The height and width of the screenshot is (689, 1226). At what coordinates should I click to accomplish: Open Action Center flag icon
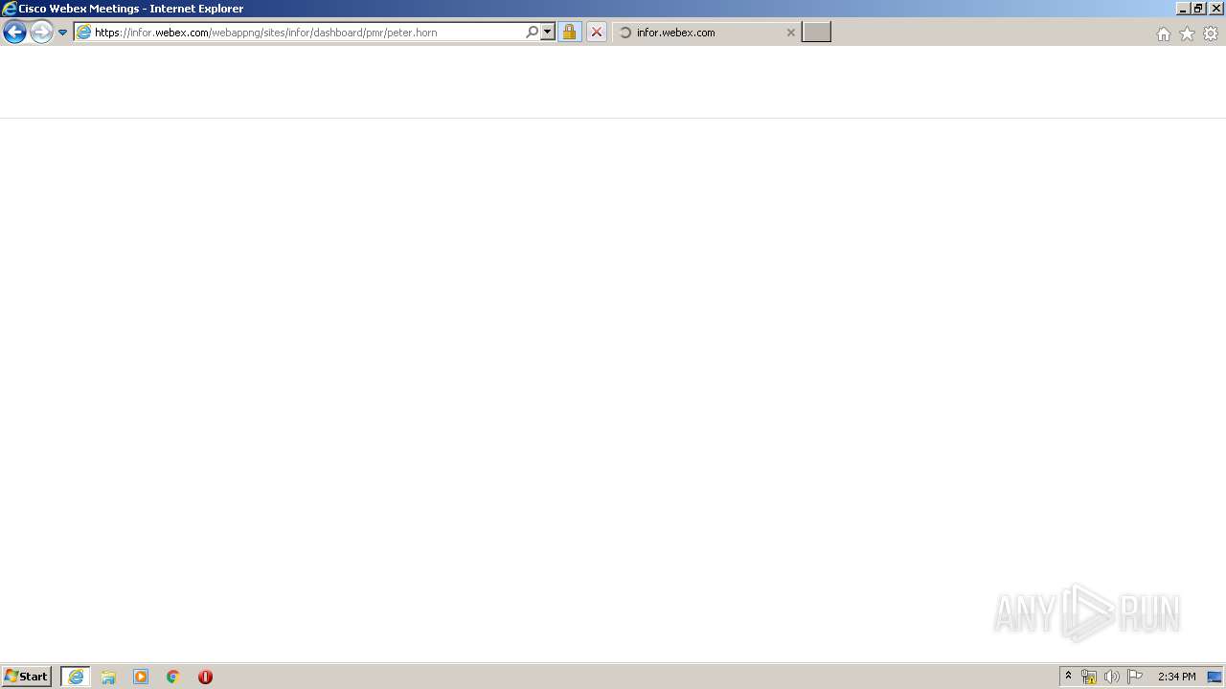click(x=1135, y=677)
